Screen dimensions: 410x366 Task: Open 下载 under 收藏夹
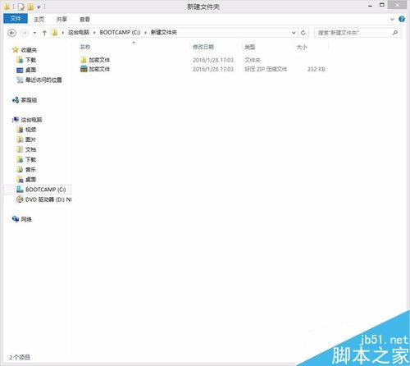[30, 60]
